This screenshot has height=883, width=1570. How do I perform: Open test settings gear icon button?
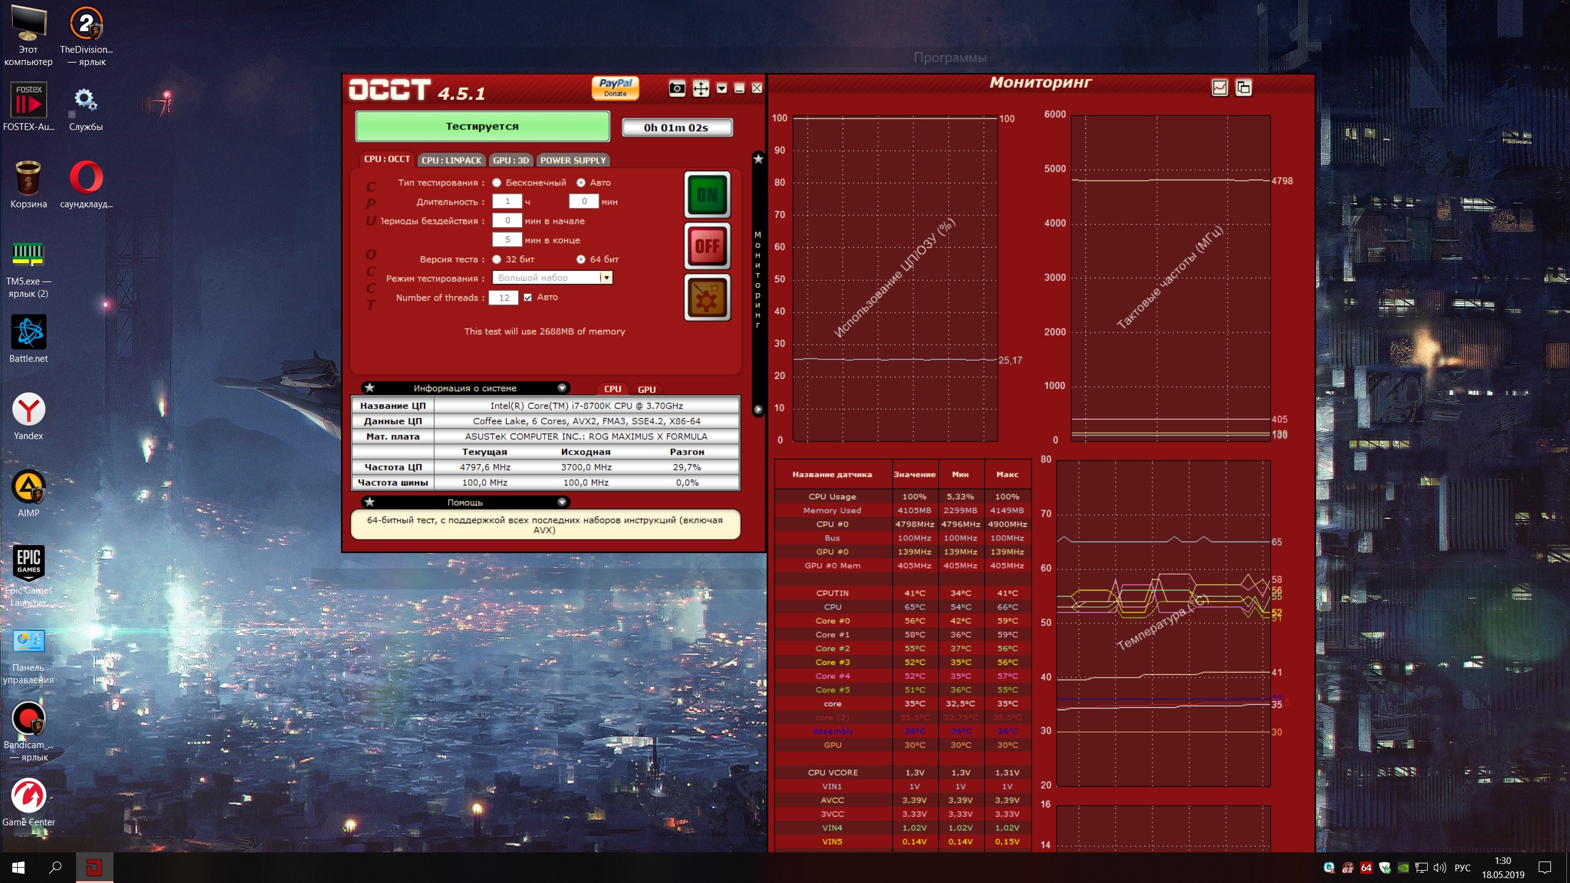(x=707, y=298)
